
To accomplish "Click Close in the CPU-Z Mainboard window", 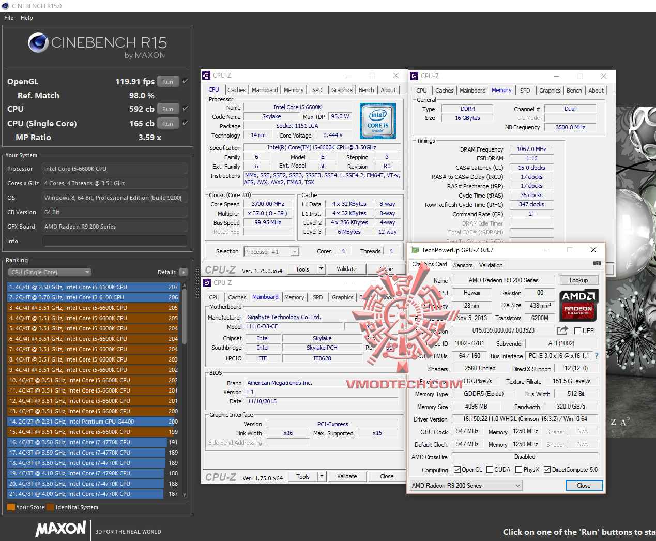I will (387, 476).
